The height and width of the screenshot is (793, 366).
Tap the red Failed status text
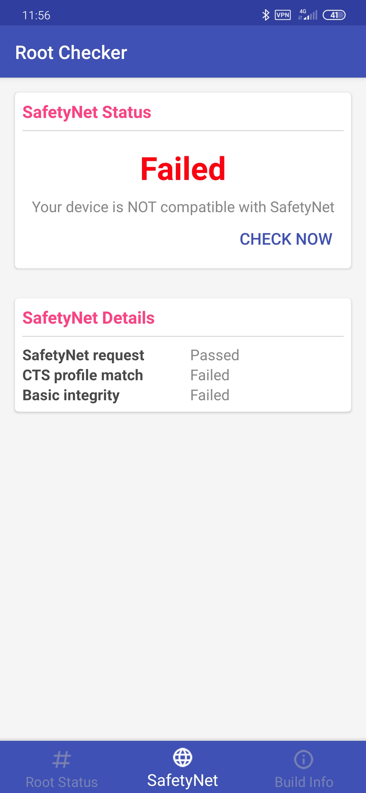click(183, 168)
